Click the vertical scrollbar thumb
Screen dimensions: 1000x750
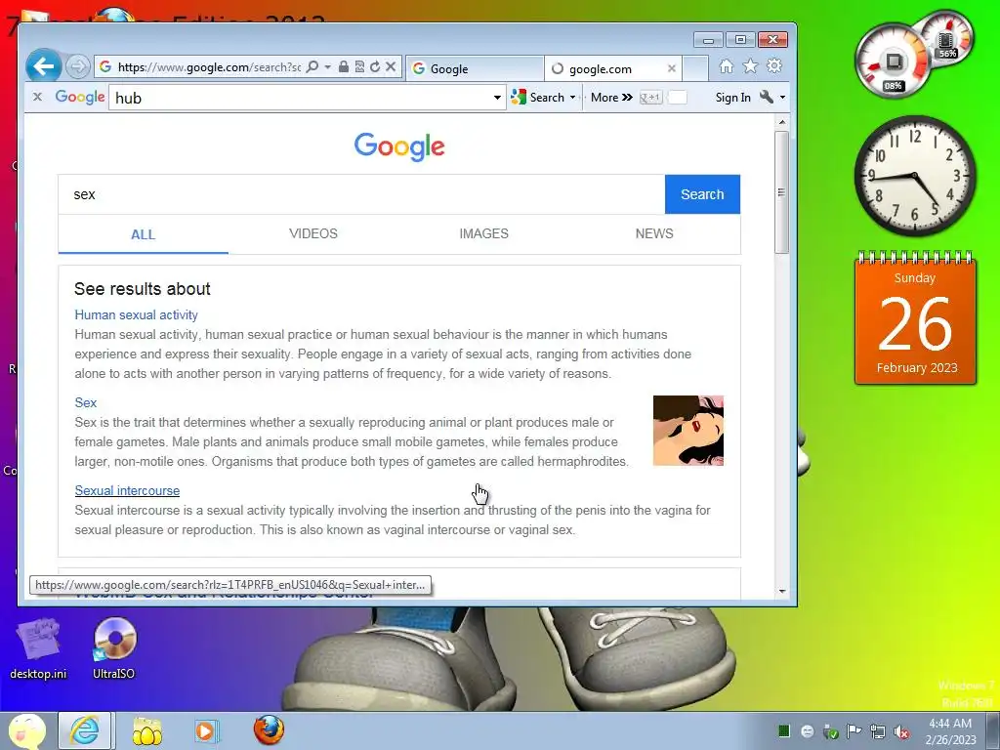(782, 192)
